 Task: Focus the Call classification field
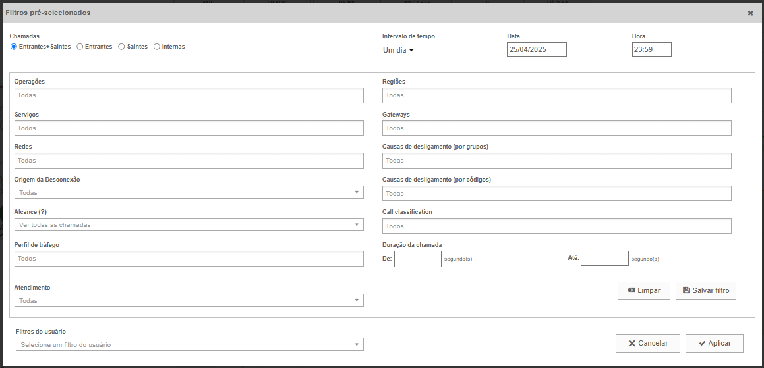(x=556, y=226)
